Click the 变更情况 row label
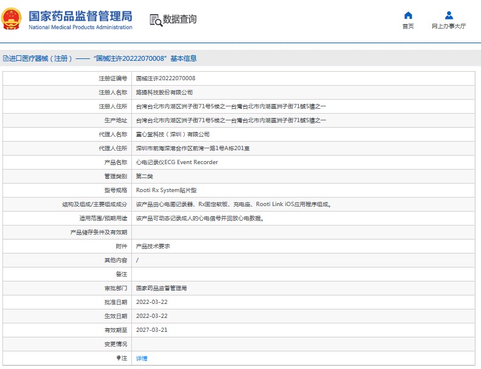The image size is (481, 369). pos(116,344)
